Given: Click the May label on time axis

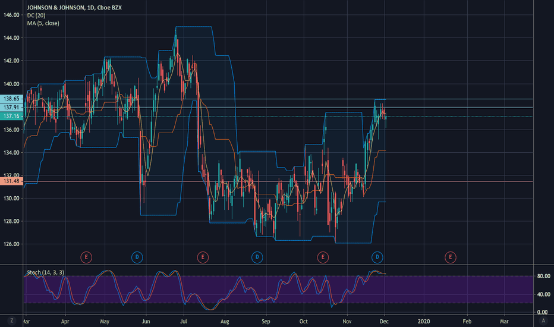Looking at the screenshot, I should tap(105, 321).
